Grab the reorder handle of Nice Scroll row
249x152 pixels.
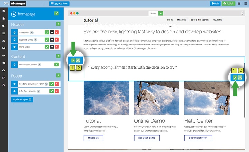click(15, 33)
